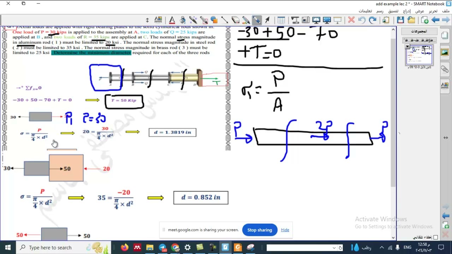Open the إدراج (Insert) menu

point(407,11)
